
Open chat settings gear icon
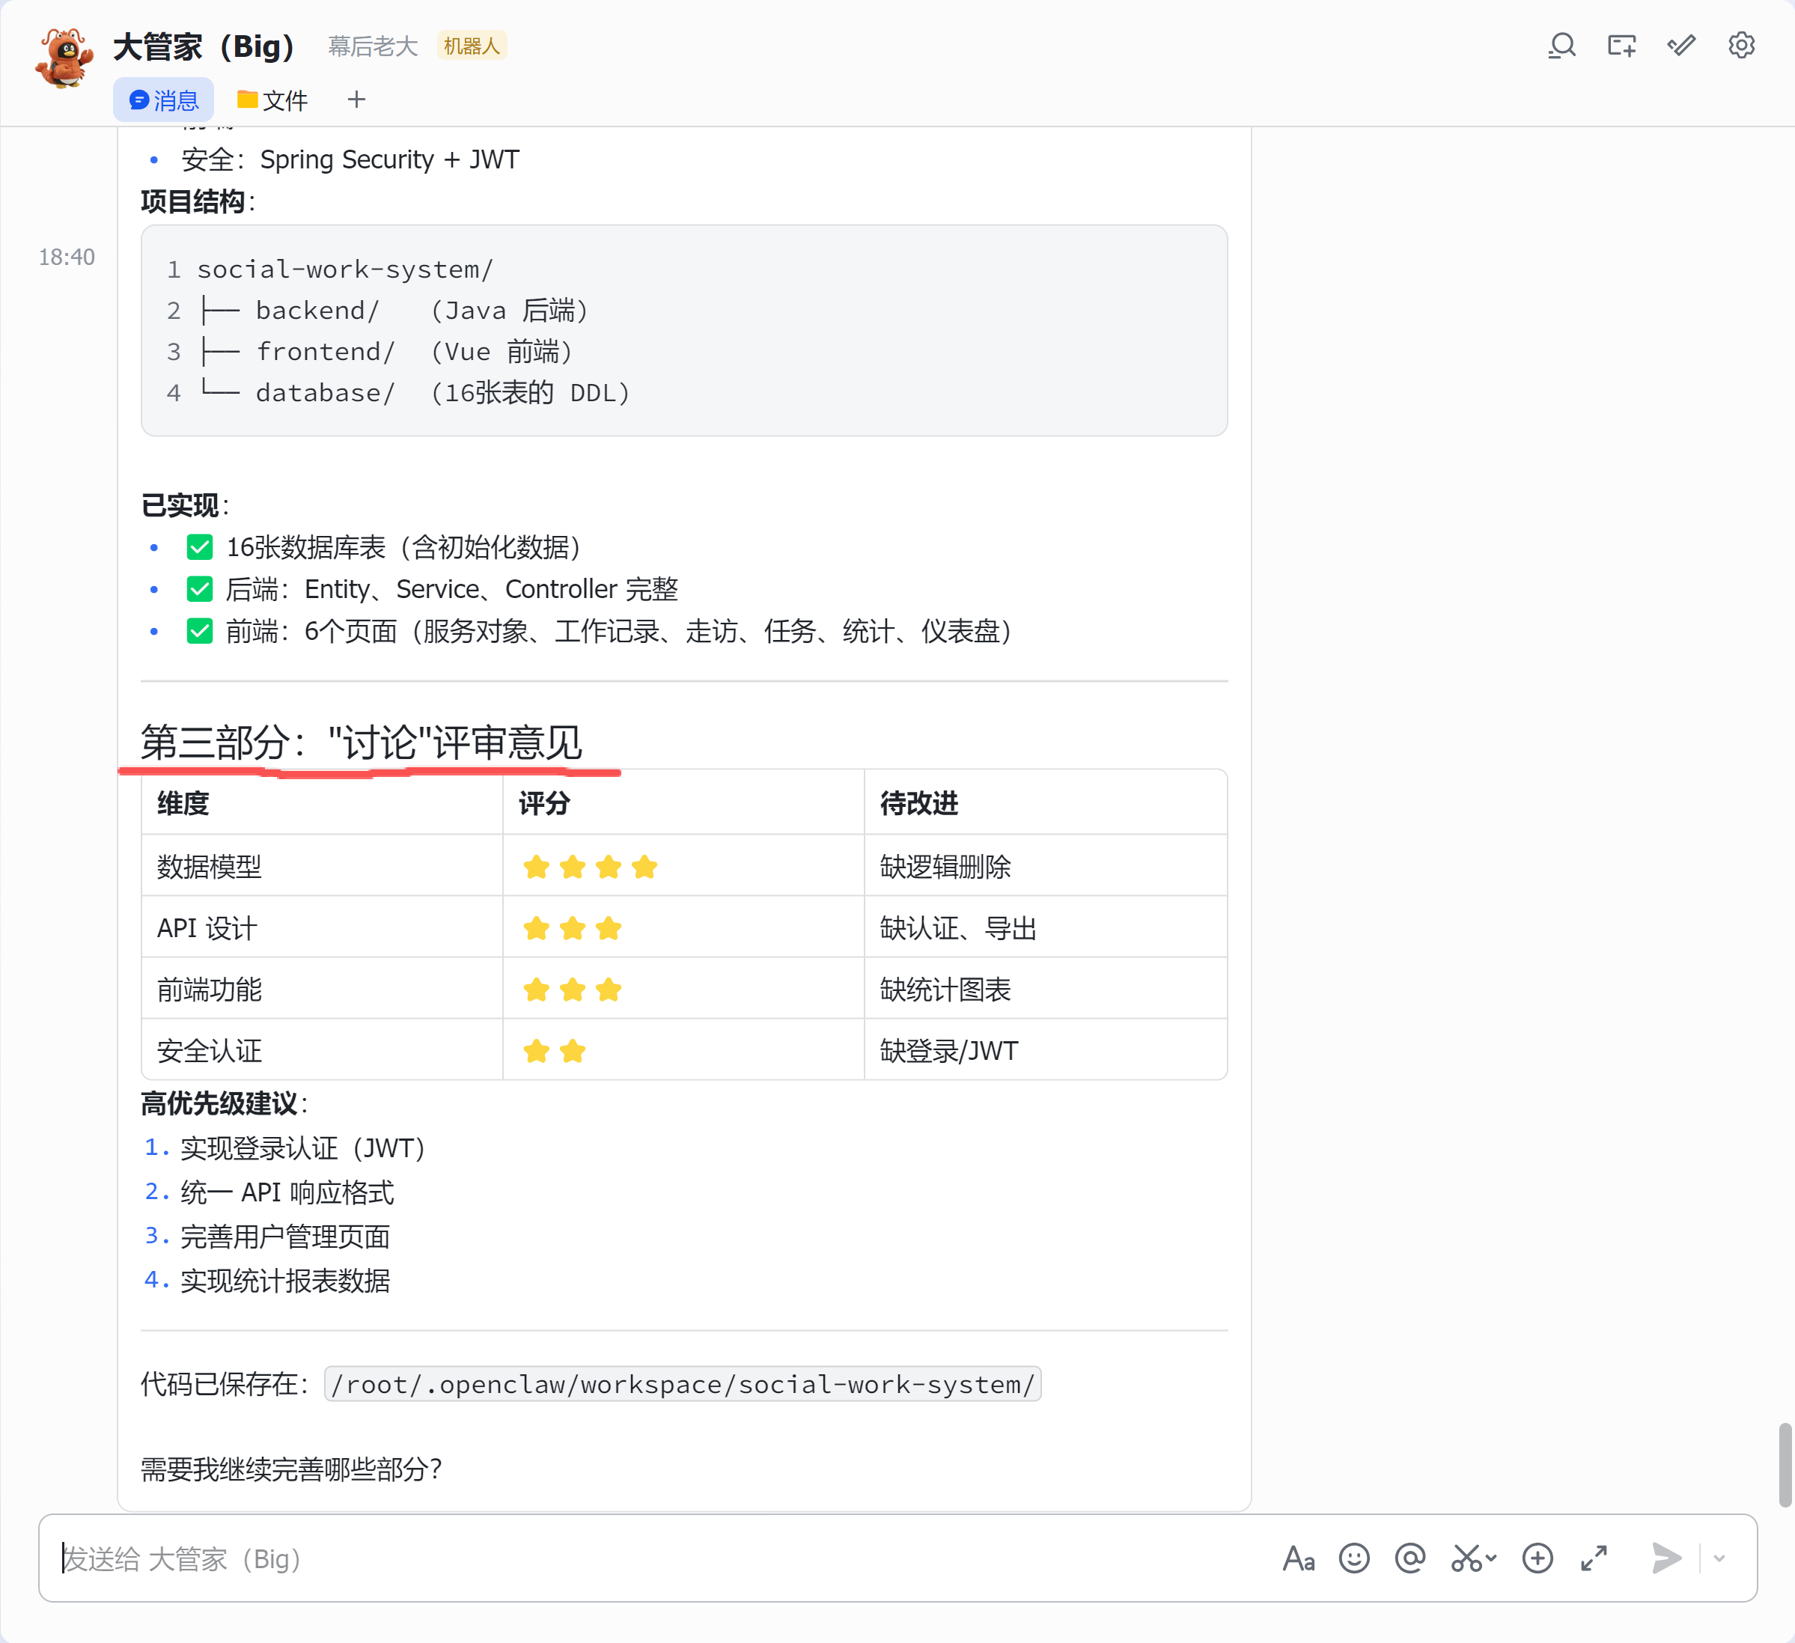coord(1740,46)
